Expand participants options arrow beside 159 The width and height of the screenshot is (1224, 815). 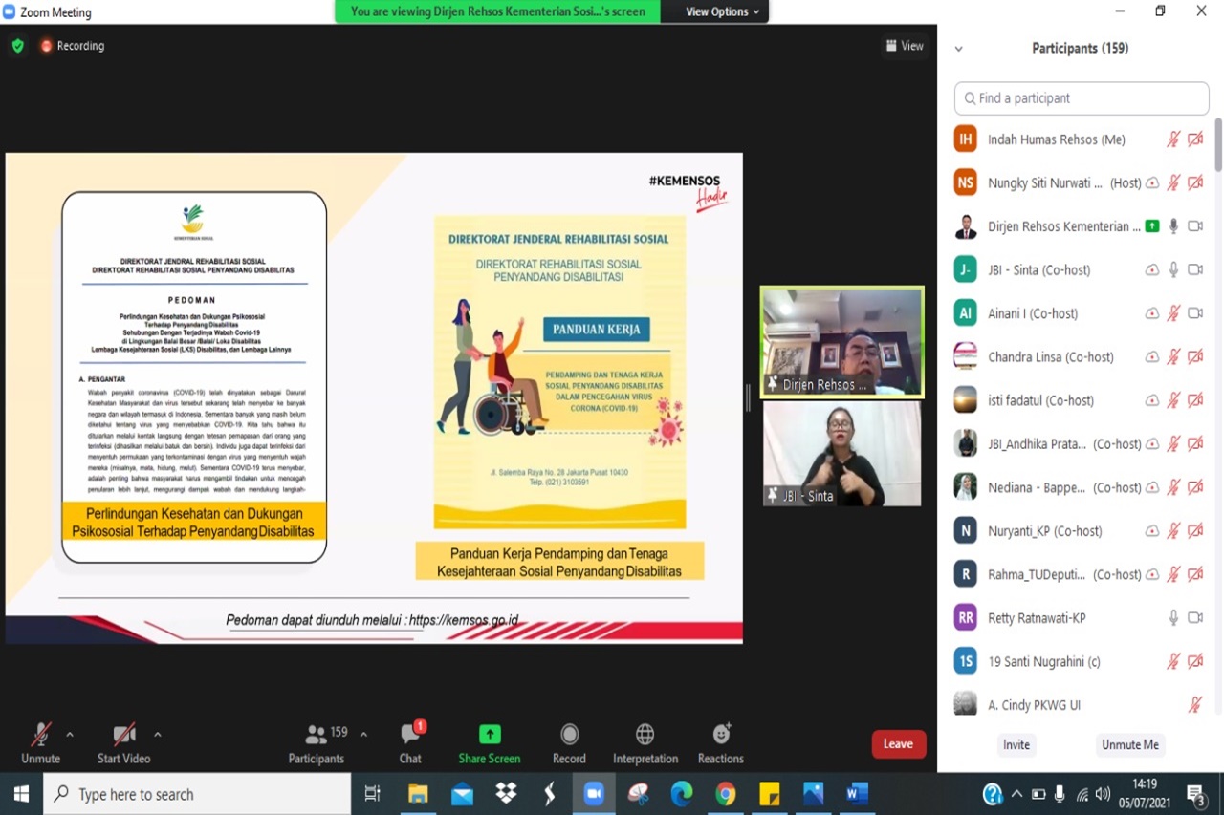[x=363, y=735]
